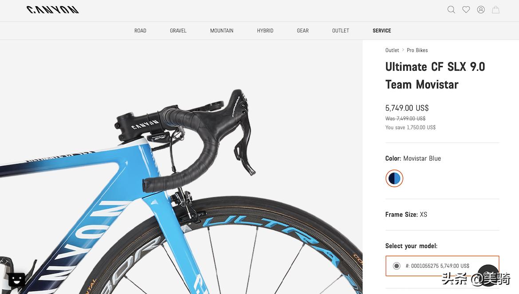This screenshot has height=294, width=519.
Task: Enlarge the Movistar bike product image
Action: pyautogui.click(x=181, y=167)
